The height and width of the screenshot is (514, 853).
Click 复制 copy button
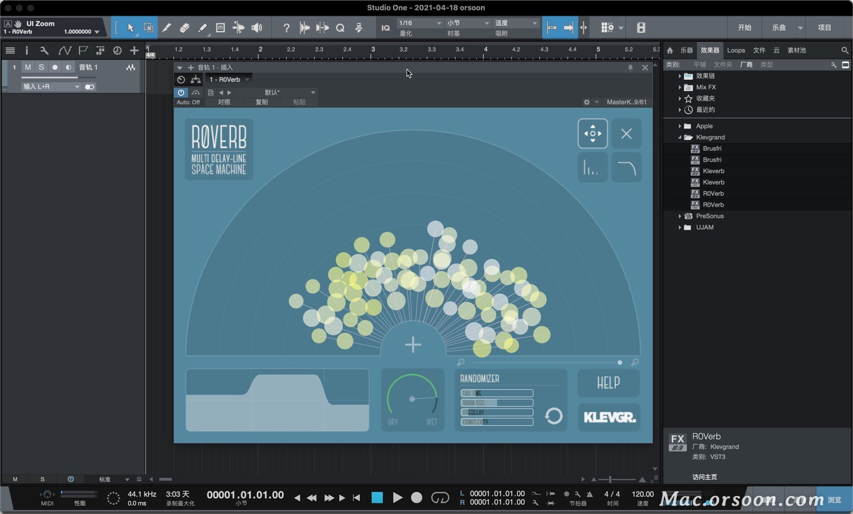tap(262, 102)
